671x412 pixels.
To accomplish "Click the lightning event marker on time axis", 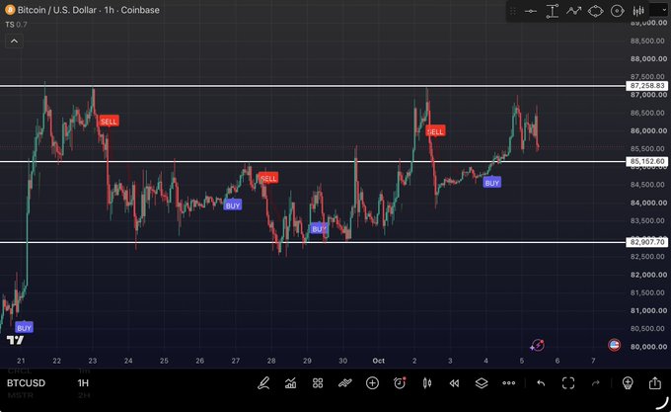I will point(538,345).
